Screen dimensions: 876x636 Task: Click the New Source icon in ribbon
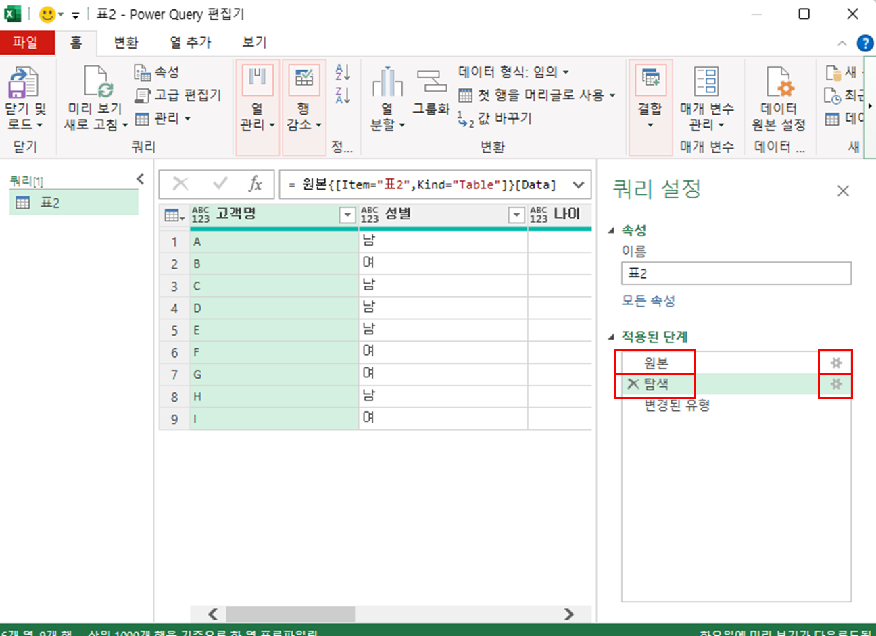(x=833, y=72)
